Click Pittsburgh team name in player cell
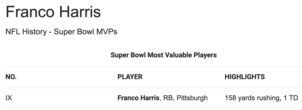302x110 pixels. tap(192, 98)
